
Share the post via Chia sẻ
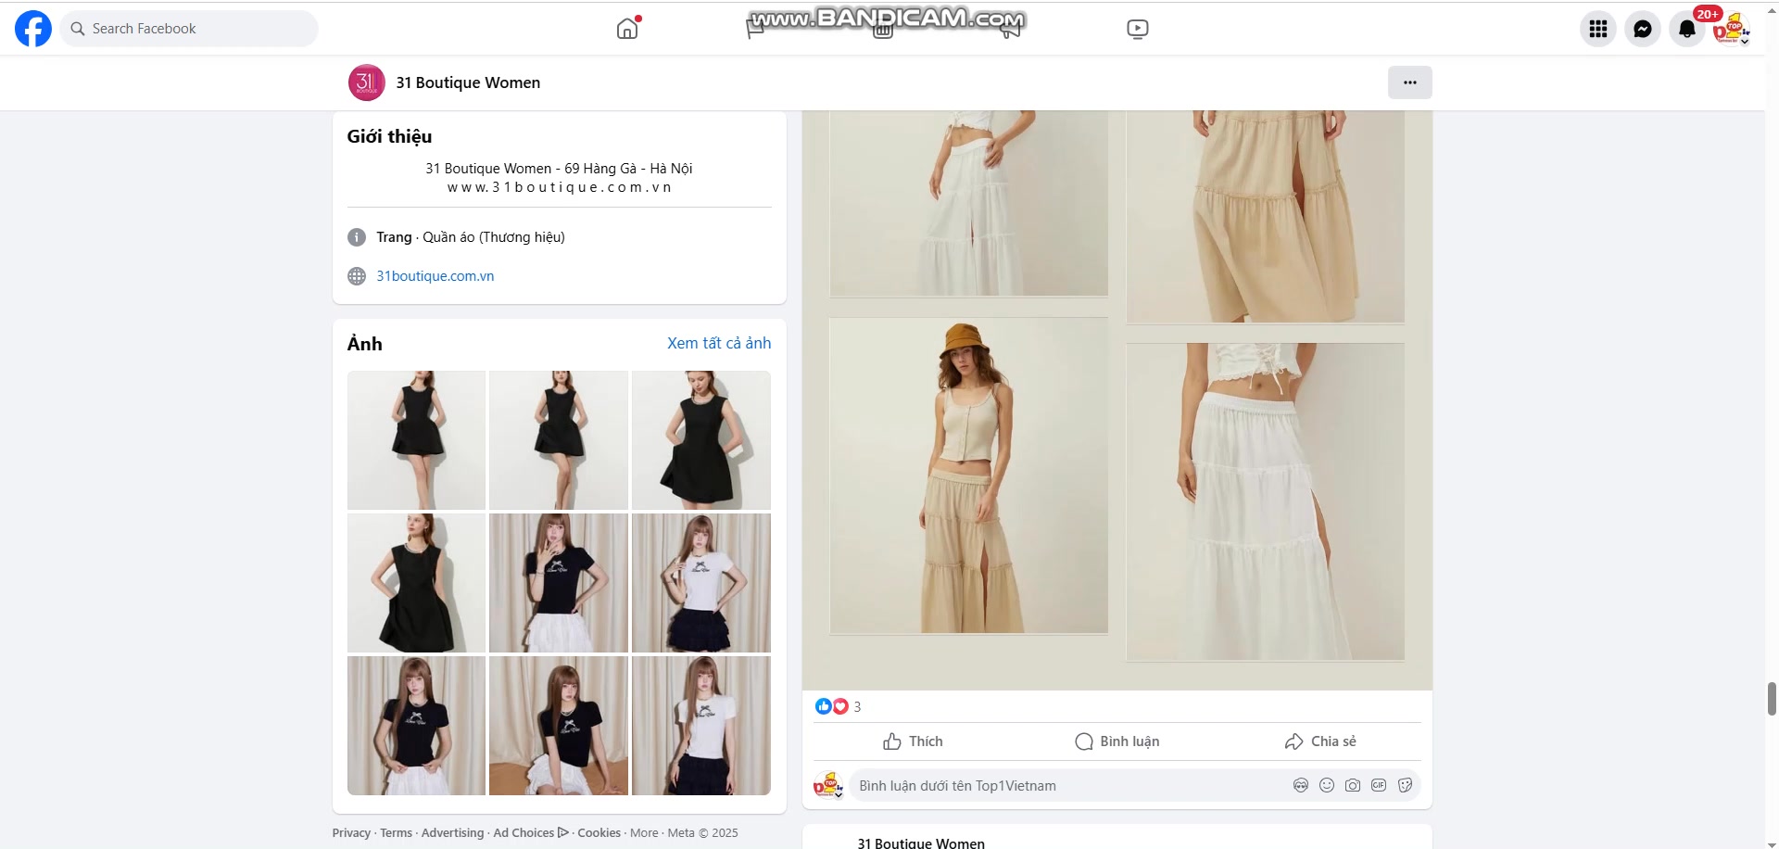[x=1319, y=741]
